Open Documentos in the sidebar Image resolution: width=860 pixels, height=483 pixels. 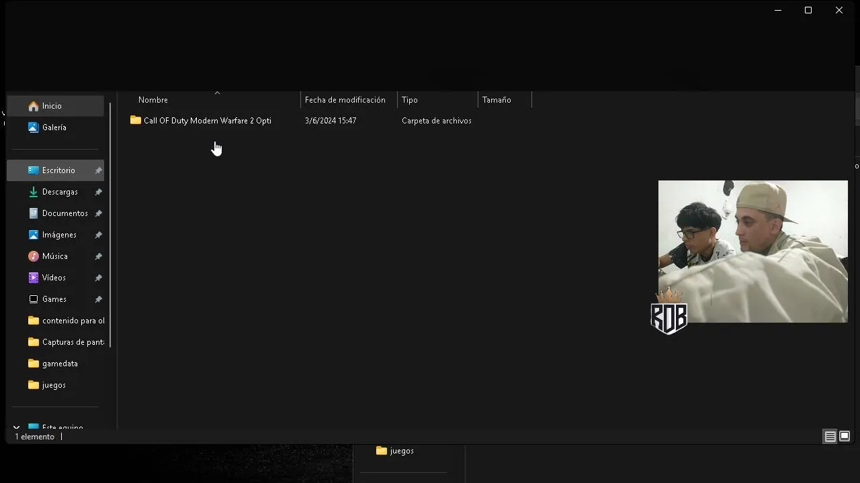click(56, 213)
